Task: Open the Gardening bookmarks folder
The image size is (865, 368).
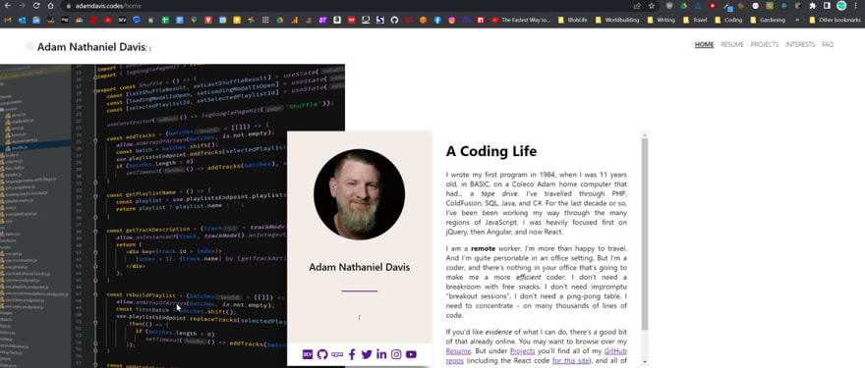Action: 768,20
